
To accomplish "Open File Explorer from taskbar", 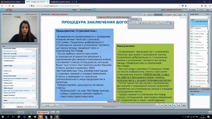I will pos(29,117).
